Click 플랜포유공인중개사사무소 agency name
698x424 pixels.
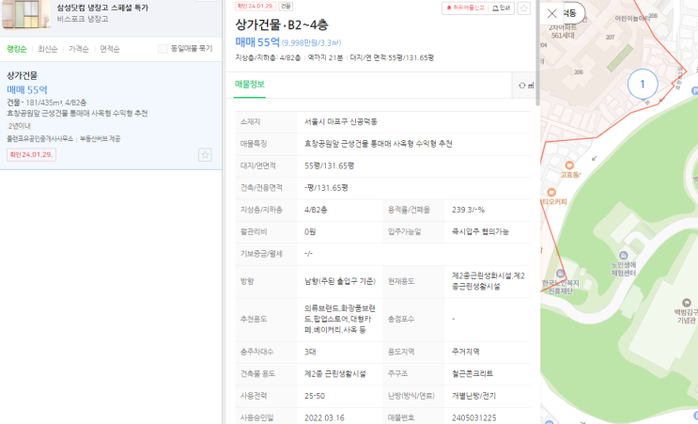click(39, 139)
